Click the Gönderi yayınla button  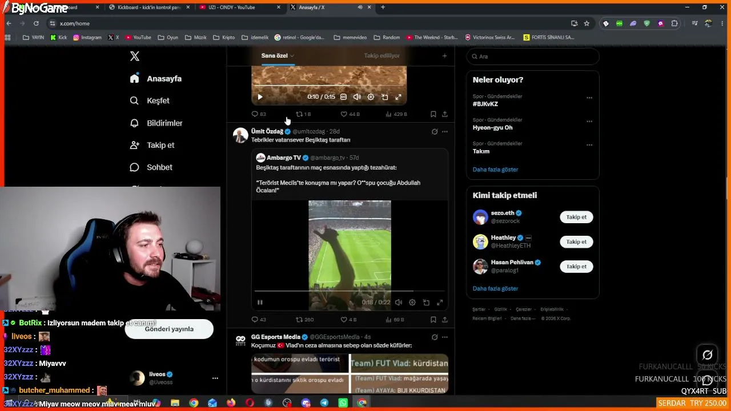pos(169,329)
